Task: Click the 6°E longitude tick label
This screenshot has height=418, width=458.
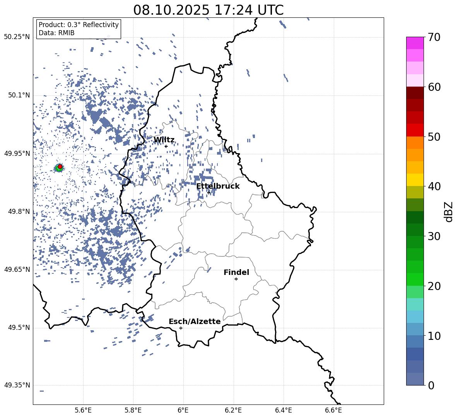Action: pyautogui.click(x=183, y=409)
